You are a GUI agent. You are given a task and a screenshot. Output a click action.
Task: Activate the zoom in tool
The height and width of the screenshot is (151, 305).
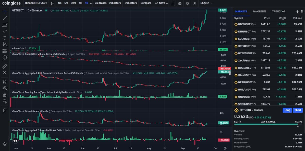pos(5,73)
